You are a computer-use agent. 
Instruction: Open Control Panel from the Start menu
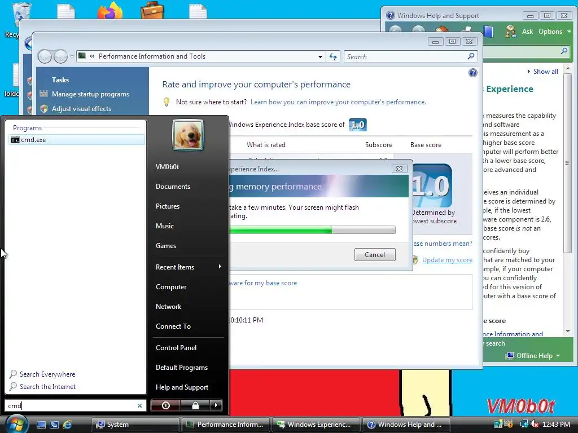tap(176, 347)
